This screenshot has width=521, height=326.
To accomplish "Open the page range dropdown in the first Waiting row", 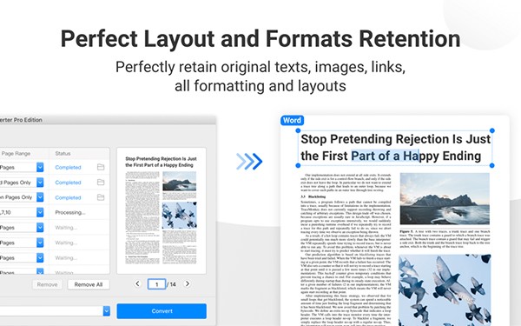I will pos(40,228).
